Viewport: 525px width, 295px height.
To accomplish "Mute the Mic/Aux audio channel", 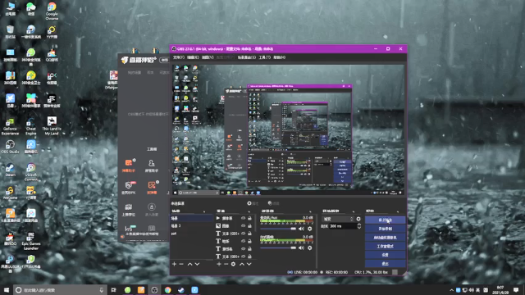I will tap(301, 229).
